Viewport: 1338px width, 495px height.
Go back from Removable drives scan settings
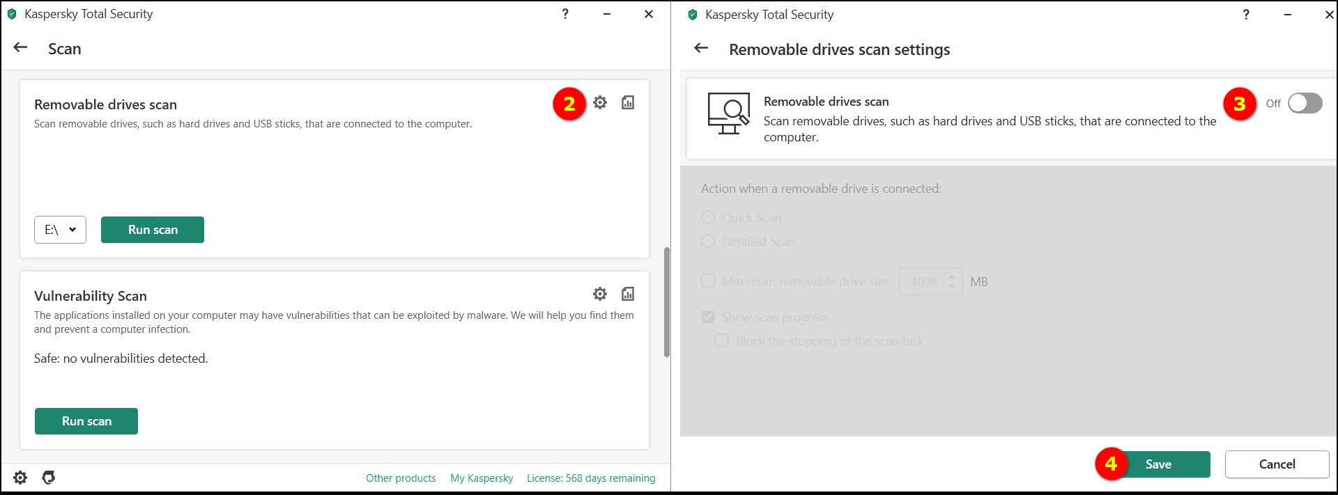(701, 48)
